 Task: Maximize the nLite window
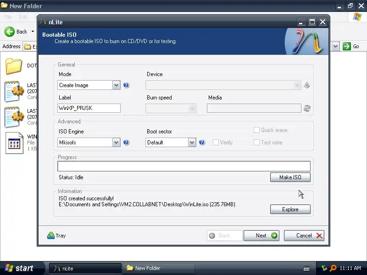coord(312,22)
